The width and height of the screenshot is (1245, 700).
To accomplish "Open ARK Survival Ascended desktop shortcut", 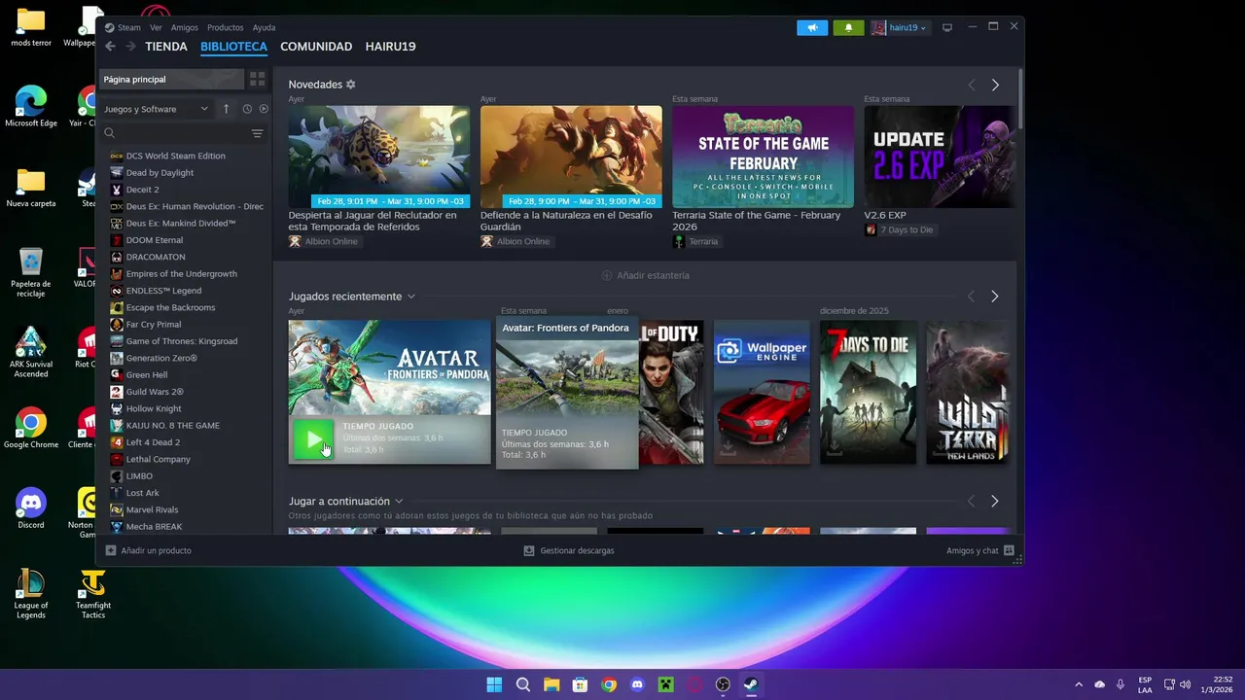I will click(31, 354).
